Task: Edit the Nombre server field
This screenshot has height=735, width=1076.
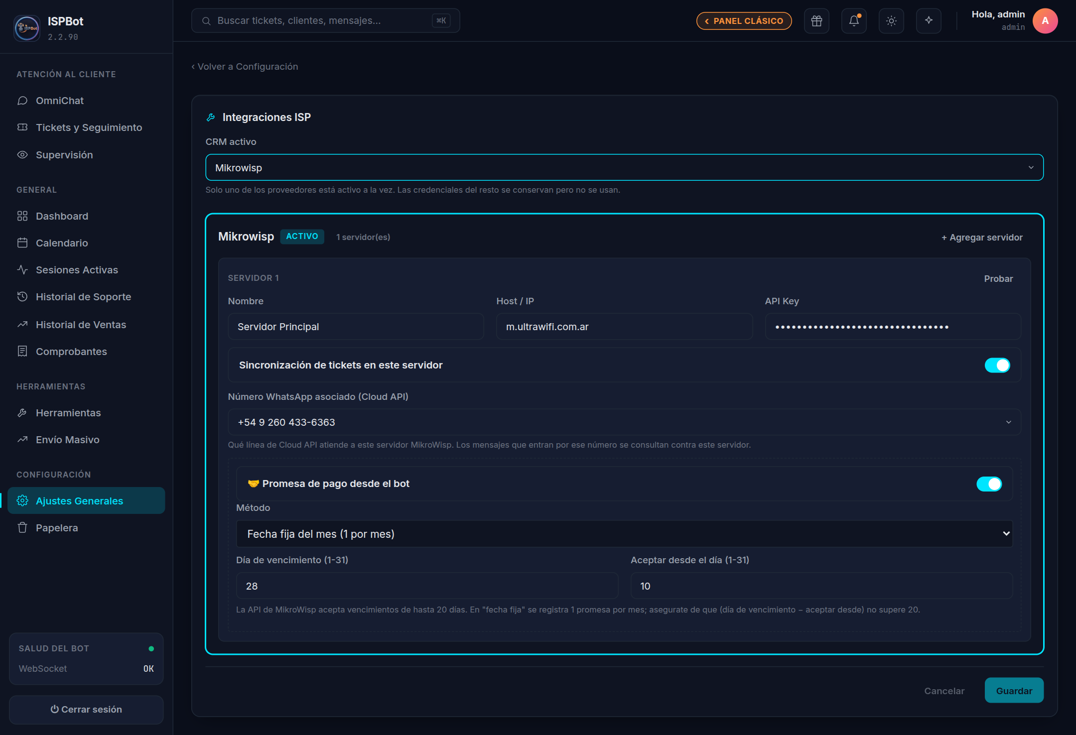Action: click(x=356, y=327)
